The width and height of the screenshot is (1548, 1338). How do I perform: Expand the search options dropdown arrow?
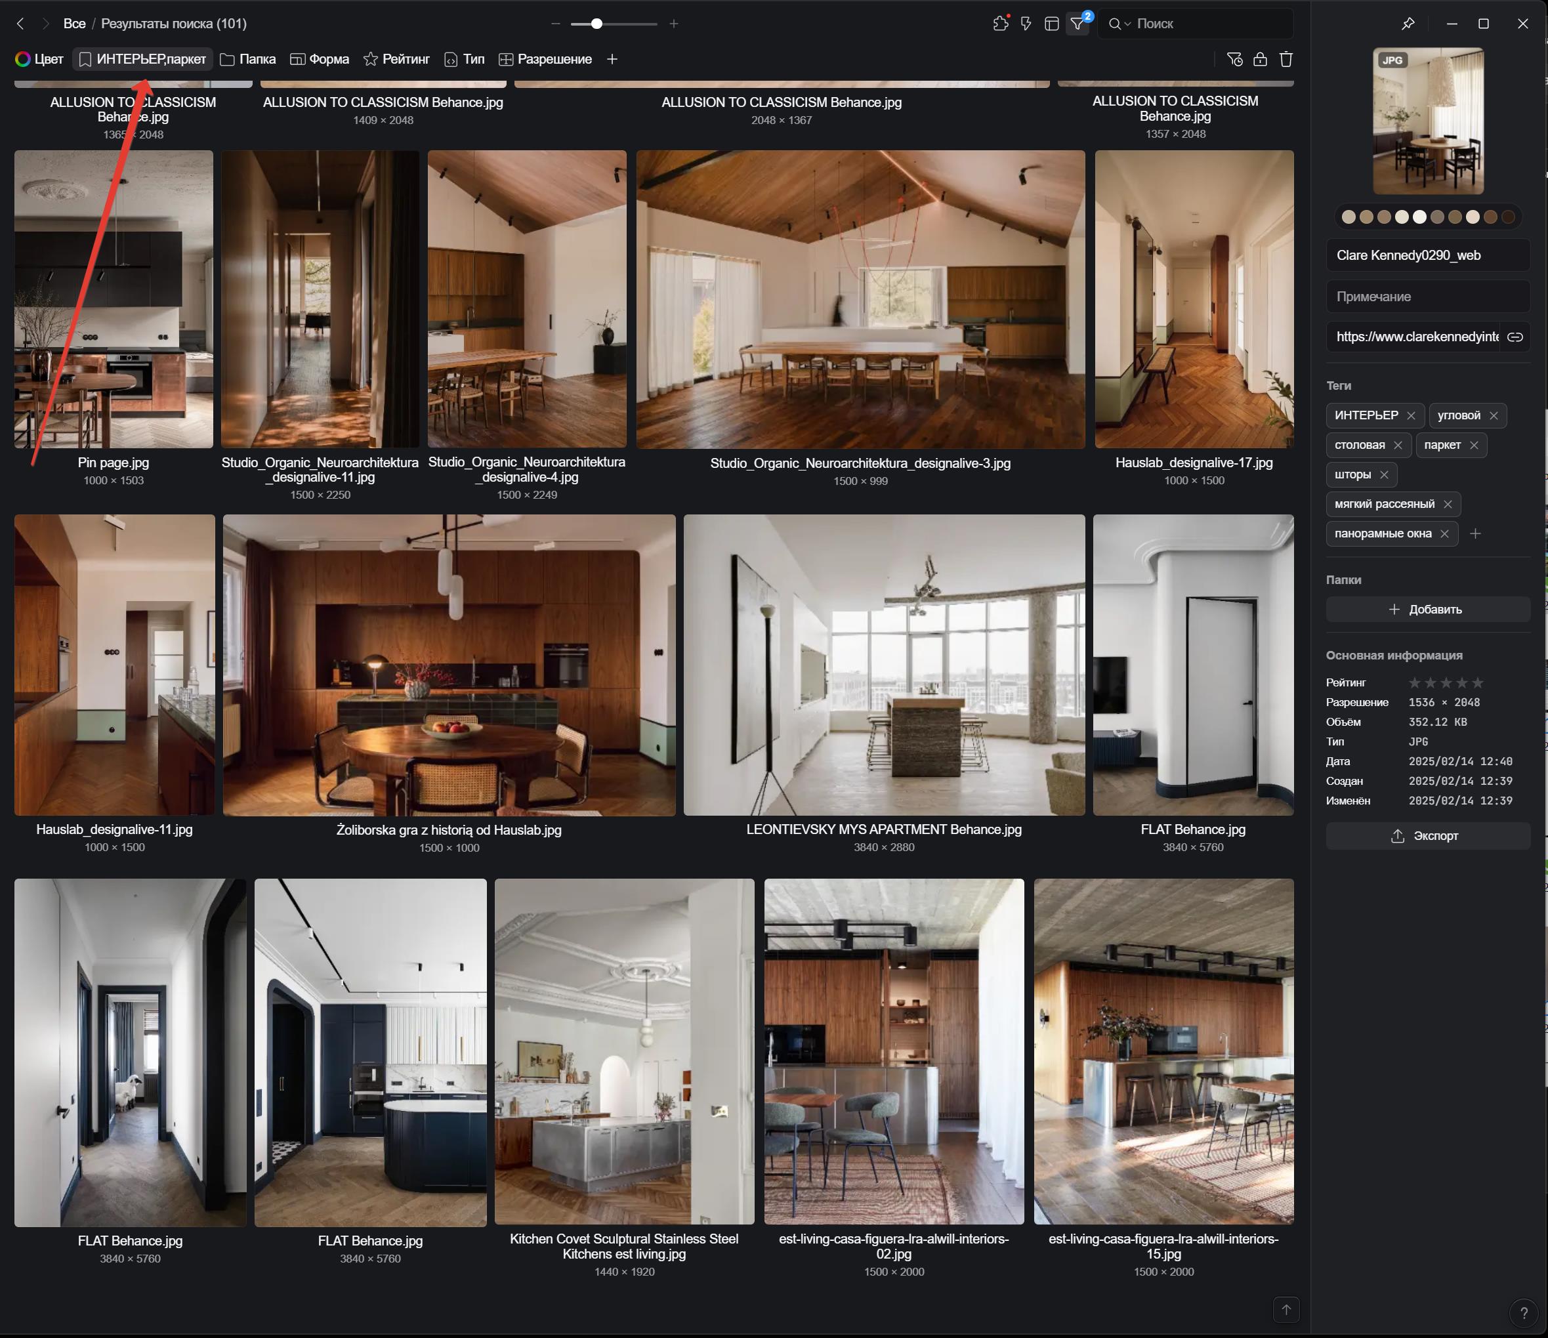(1127, 24)
